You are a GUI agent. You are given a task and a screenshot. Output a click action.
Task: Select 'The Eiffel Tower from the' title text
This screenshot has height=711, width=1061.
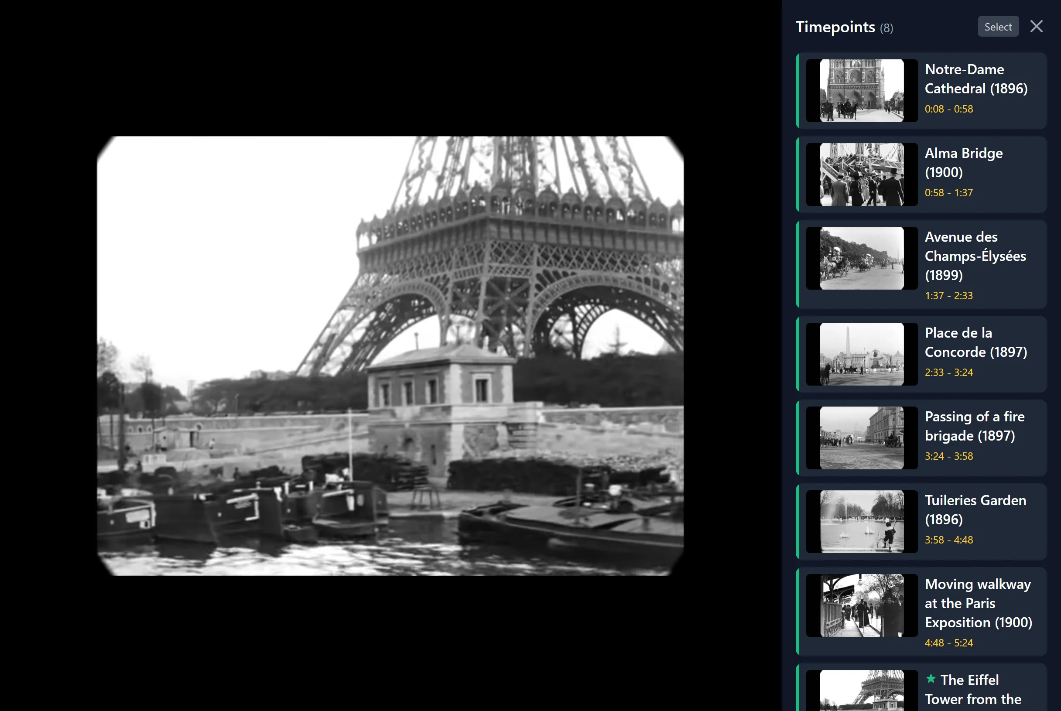973,690
